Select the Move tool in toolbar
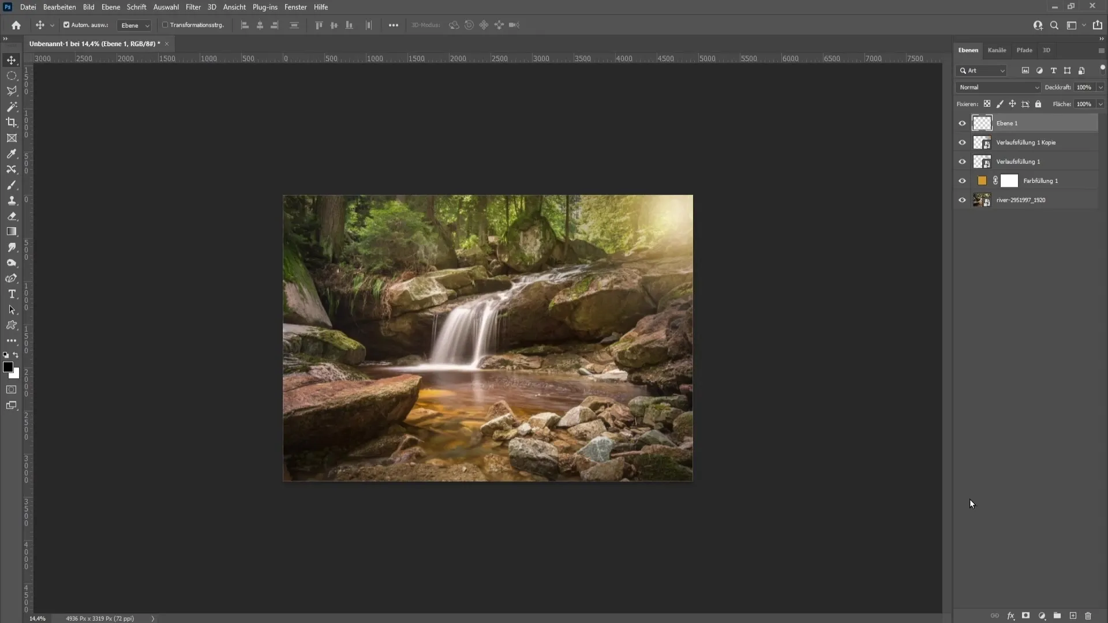 (12, 59)
